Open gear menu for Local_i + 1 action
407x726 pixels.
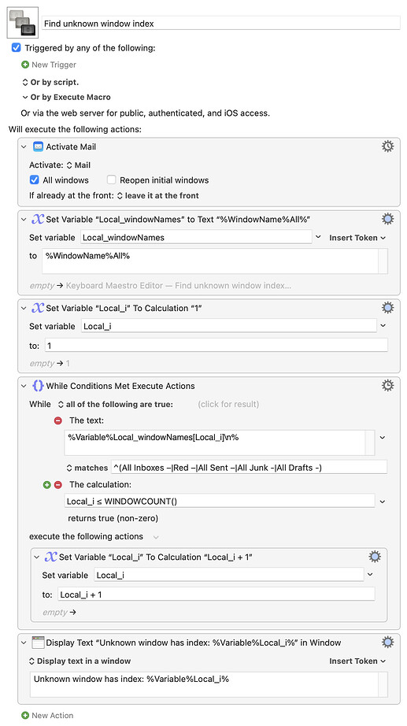[x=375, y=557]
